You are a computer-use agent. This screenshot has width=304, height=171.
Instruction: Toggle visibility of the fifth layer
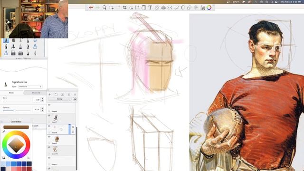tap(49, 147)
